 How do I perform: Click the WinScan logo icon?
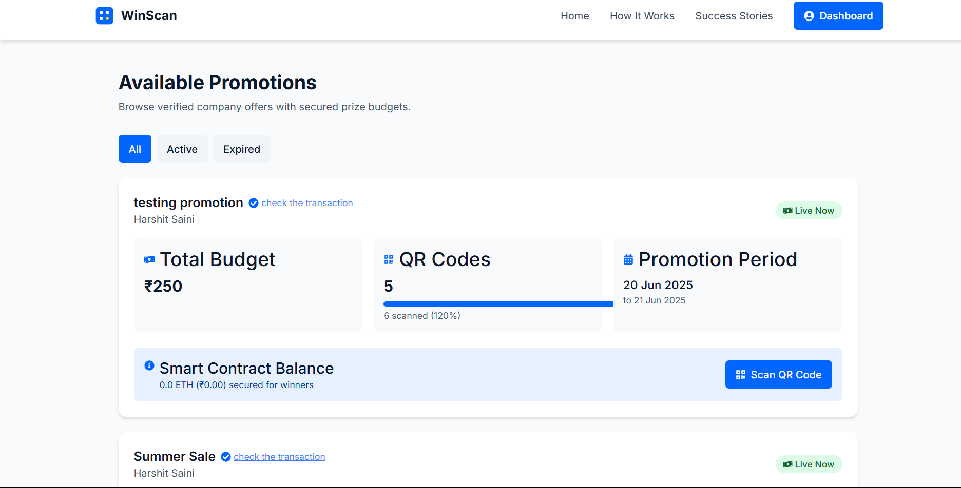coord(104,16)
